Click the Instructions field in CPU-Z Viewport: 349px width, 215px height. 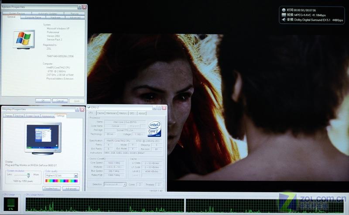click(x=133, y=153)
